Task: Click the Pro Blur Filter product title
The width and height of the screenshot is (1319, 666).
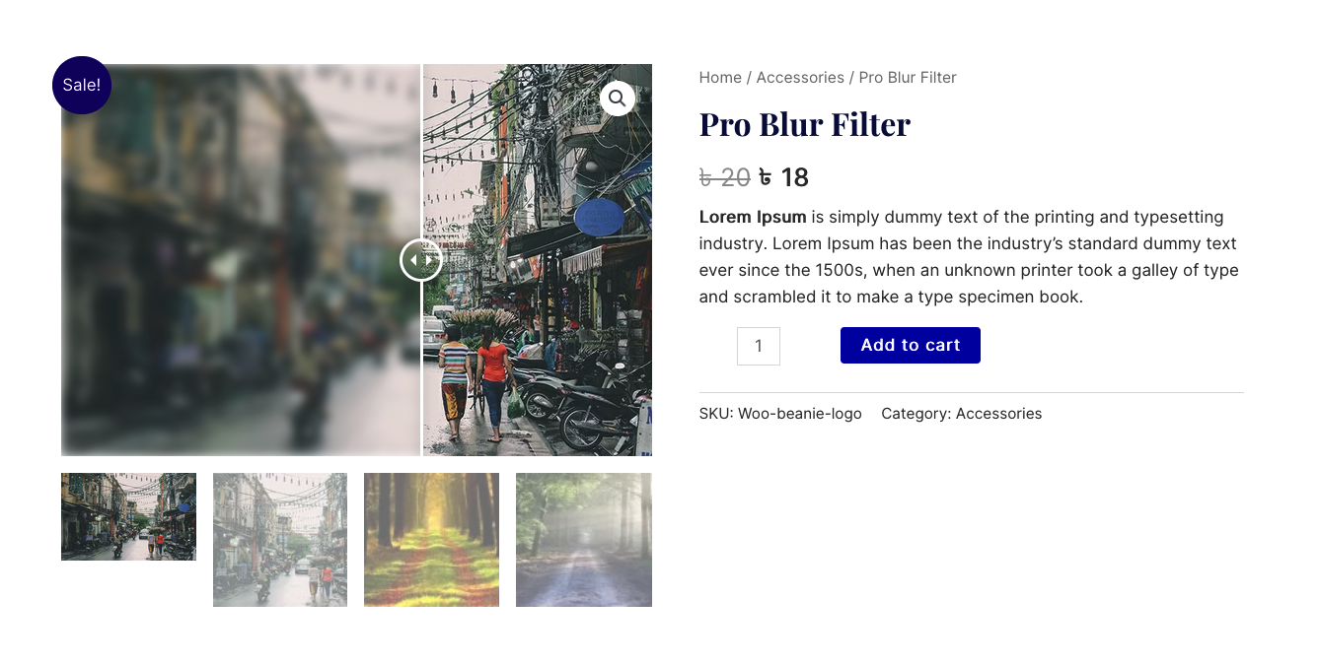Action: click(805, 124)
